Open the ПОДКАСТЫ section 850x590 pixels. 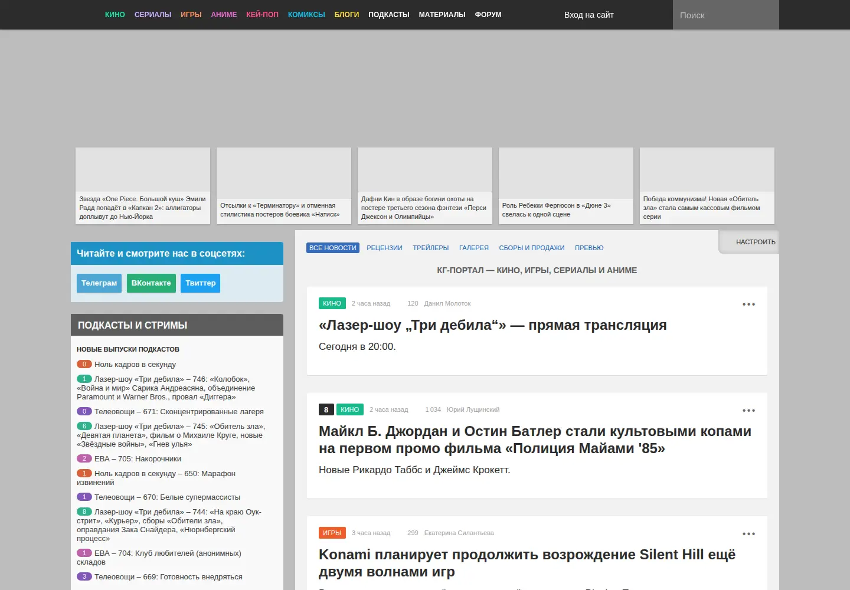pos(389,15)
